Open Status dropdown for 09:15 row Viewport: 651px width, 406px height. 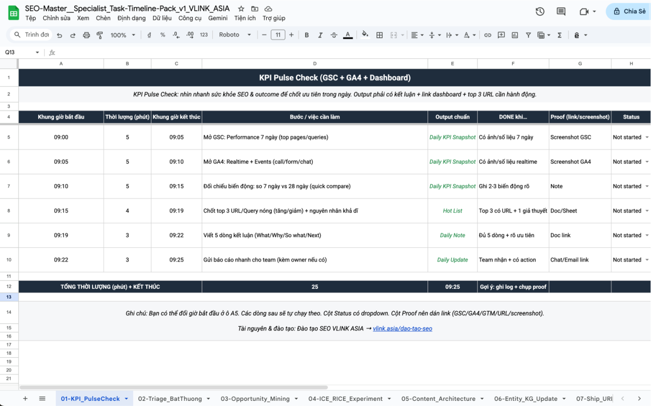[x=647, y=211]
